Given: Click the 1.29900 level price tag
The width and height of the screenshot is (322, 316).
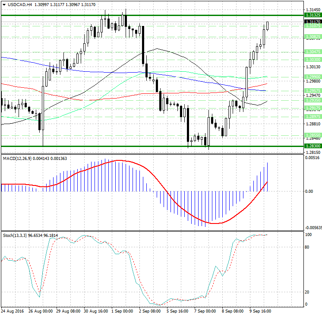Looking at the screenshot, I should (x=312, y=77).
